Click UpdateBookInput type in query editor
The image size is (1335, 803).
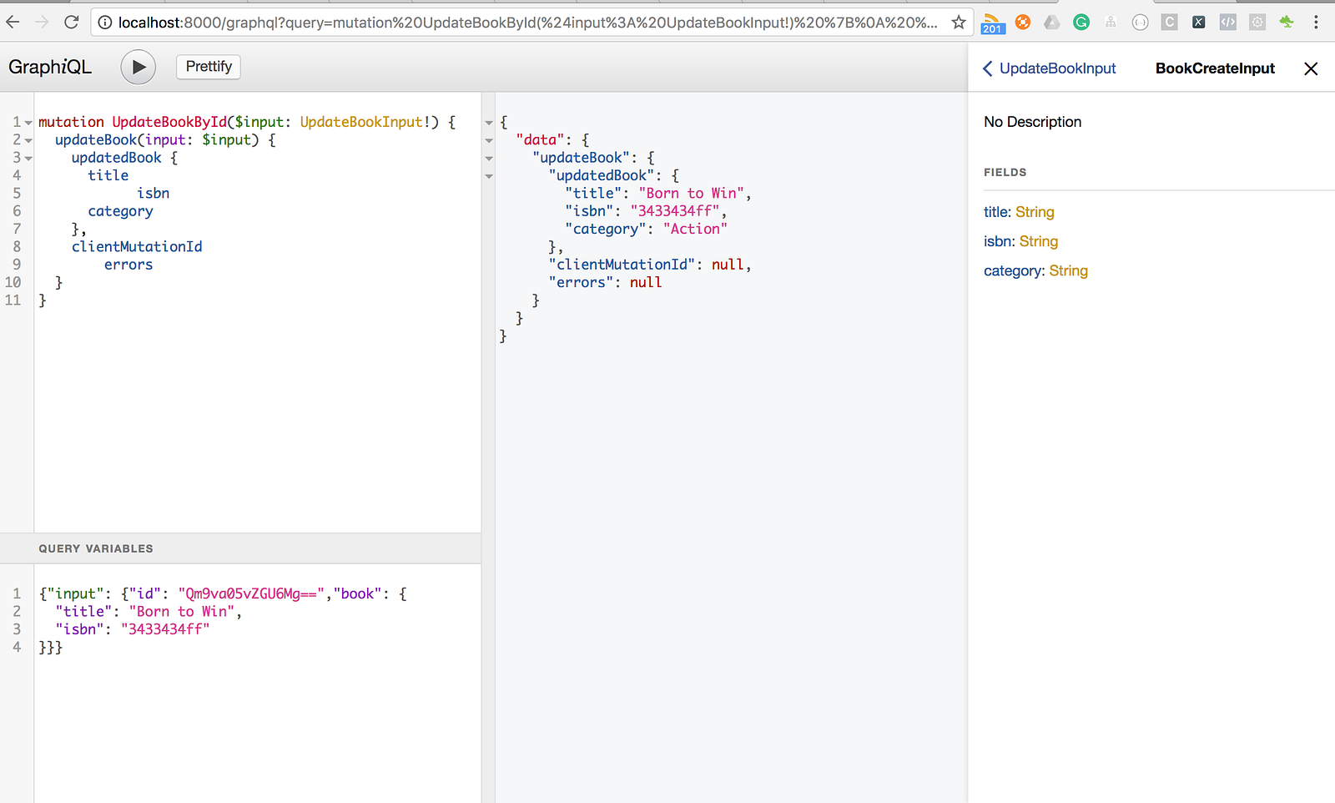(x=361, y=122)
